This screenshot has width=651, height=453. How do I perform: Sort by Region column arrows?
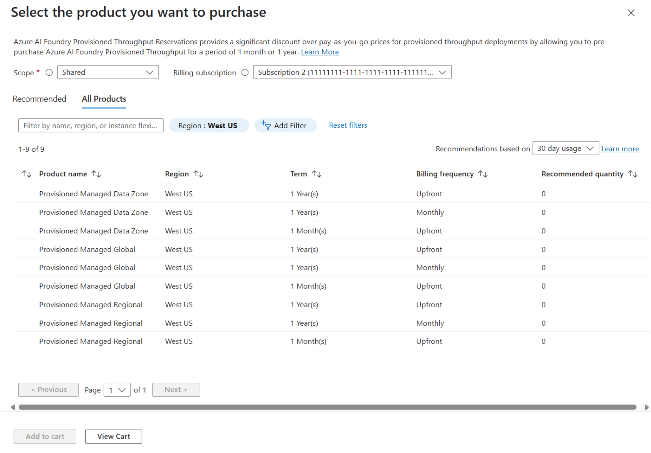198,174
